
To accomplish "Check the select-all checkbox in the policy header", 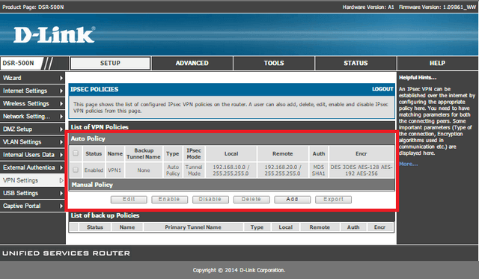I will [76, 153].
